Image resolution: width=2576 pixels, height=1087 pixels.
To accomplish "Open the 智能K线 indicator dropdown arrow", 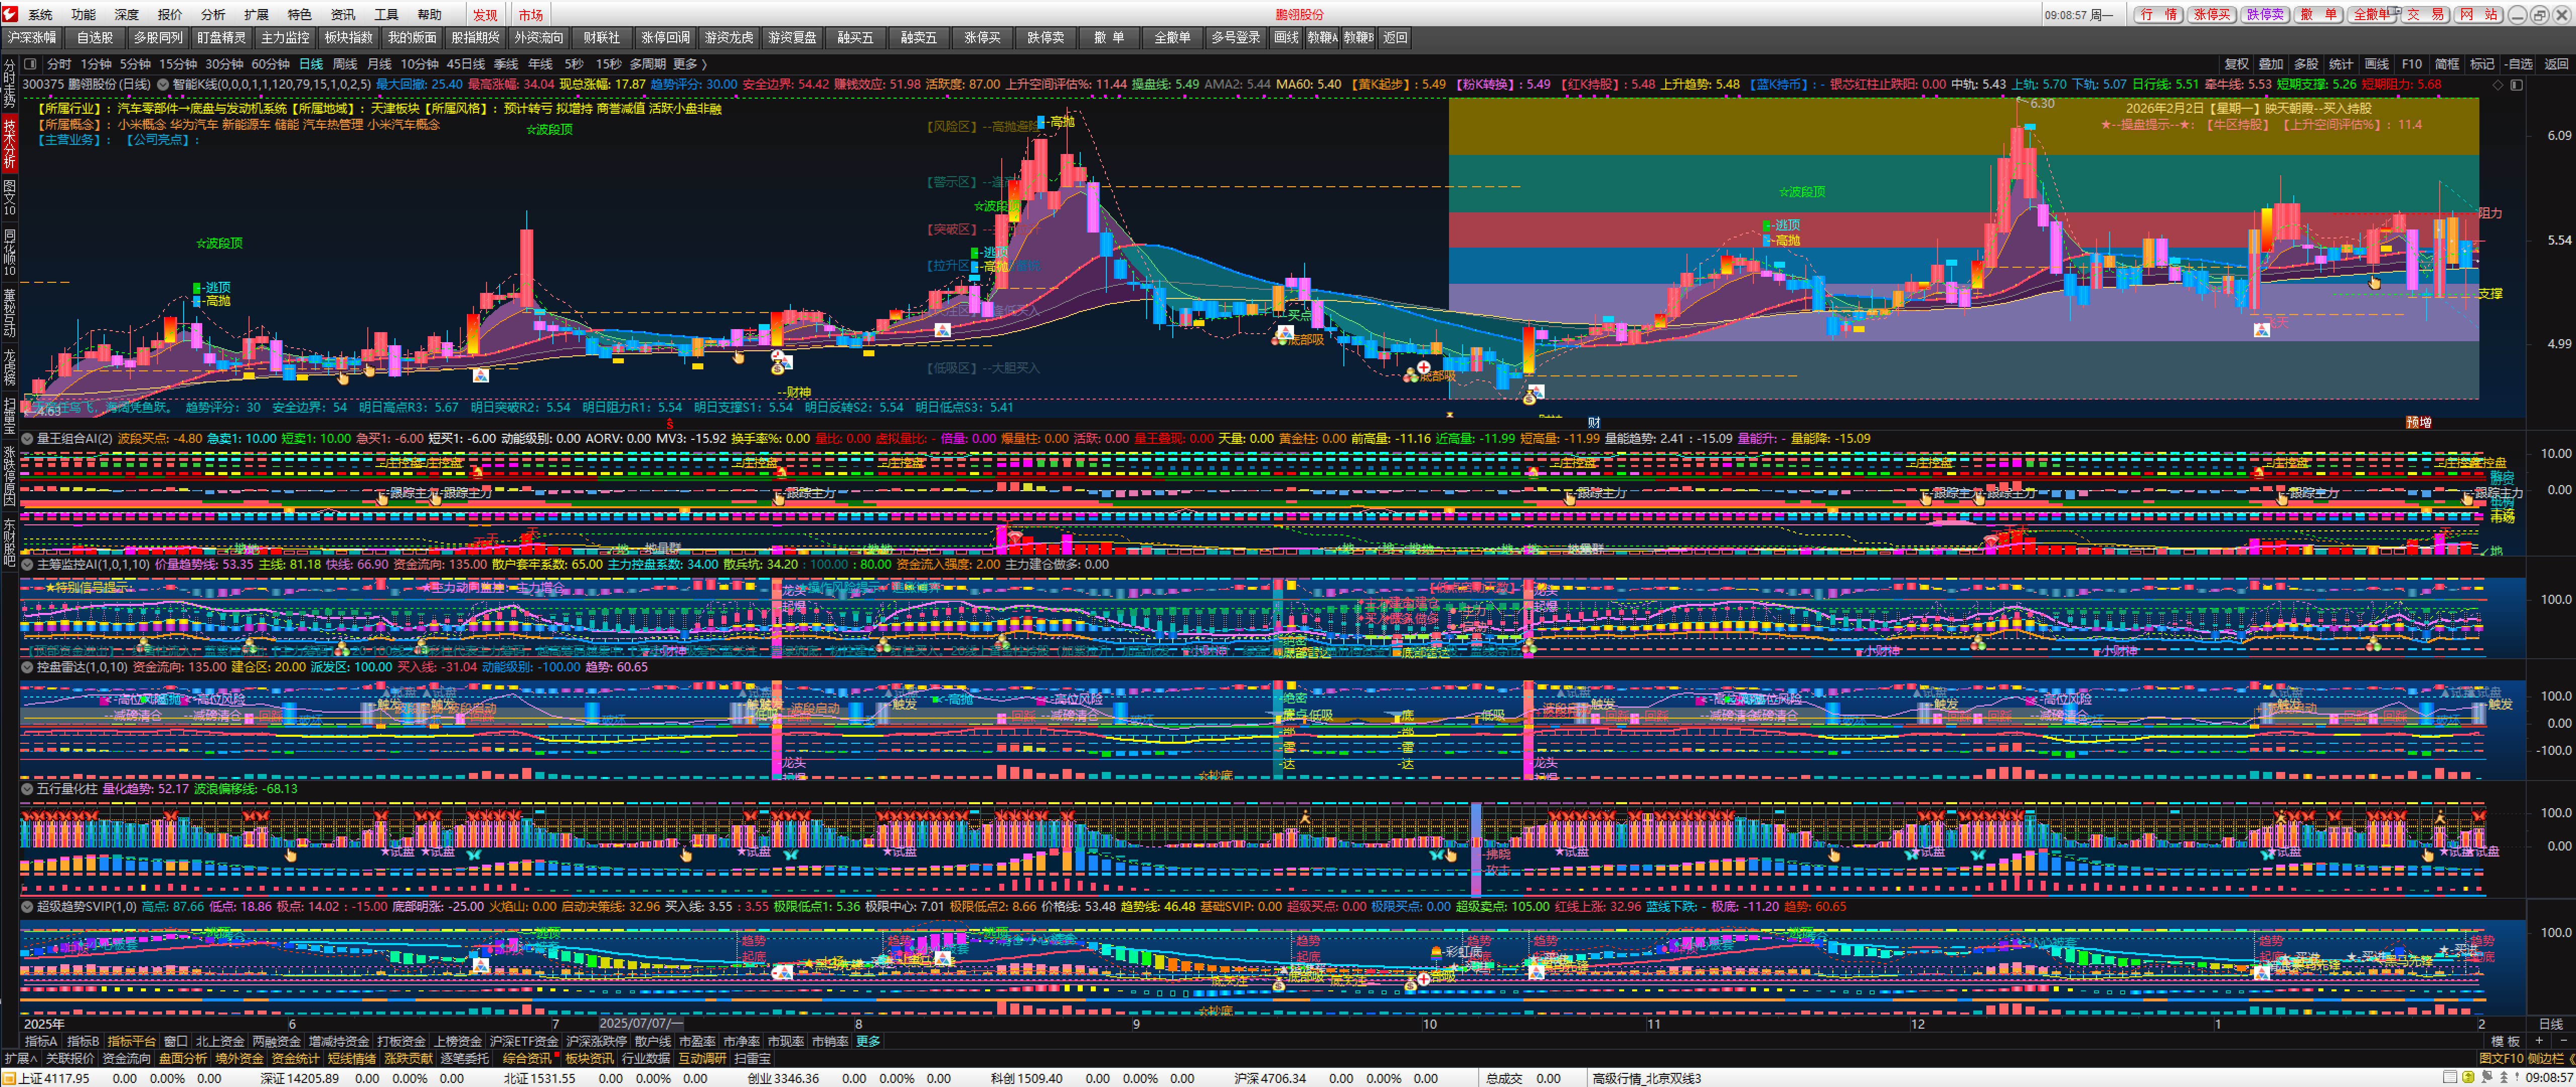I will 163,85.
